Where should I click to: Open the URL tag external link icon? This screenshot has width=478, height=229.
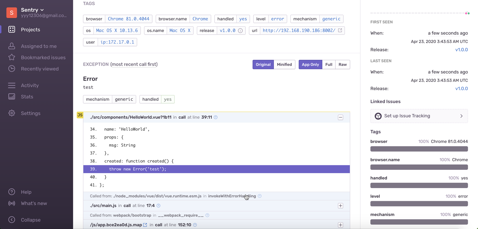pyautogui.click(x=340, y=30)
